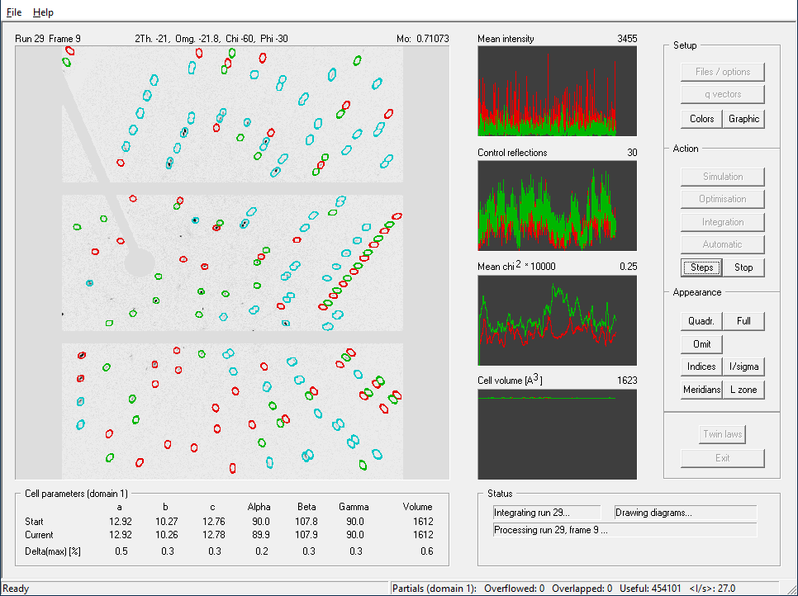Click the 'Integrating run 29...' status field
This screenshot has height=596, width=798.
[551, 513]
